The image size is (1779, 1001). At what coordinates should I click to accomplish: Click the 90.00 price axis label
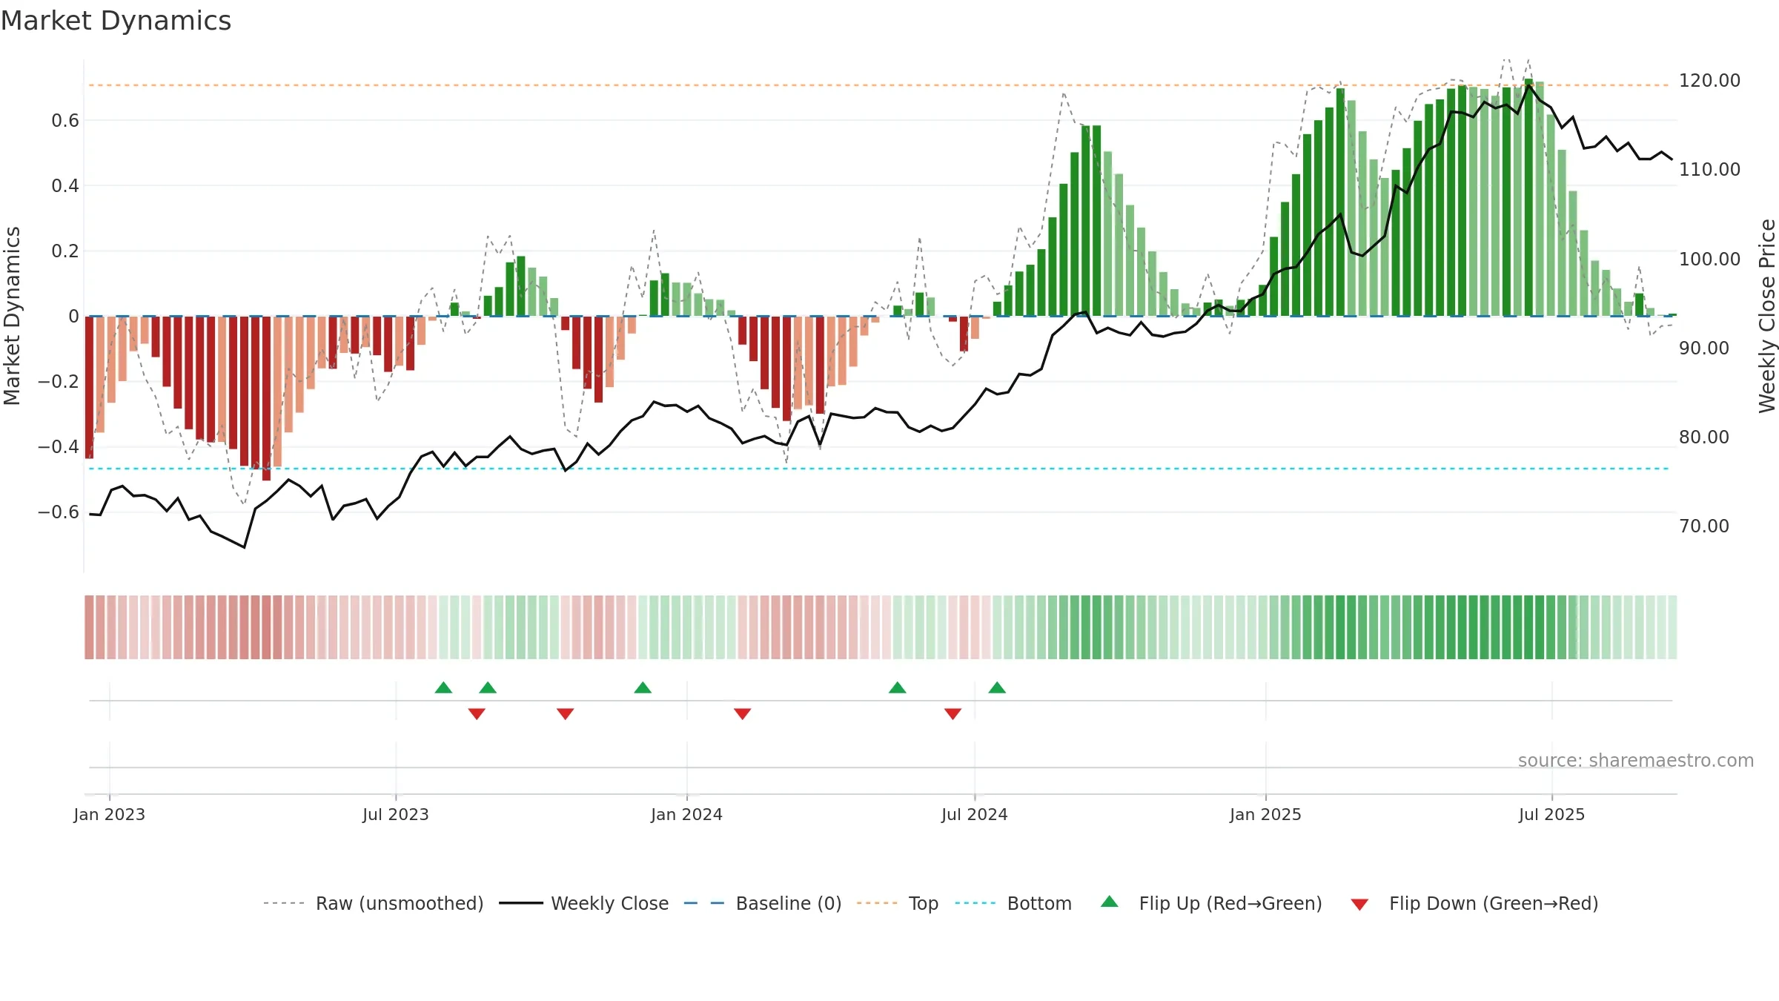point(1703,348)
